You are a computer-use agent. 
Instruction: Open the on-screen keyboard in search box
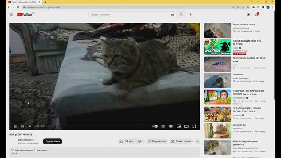pos(173,14)
